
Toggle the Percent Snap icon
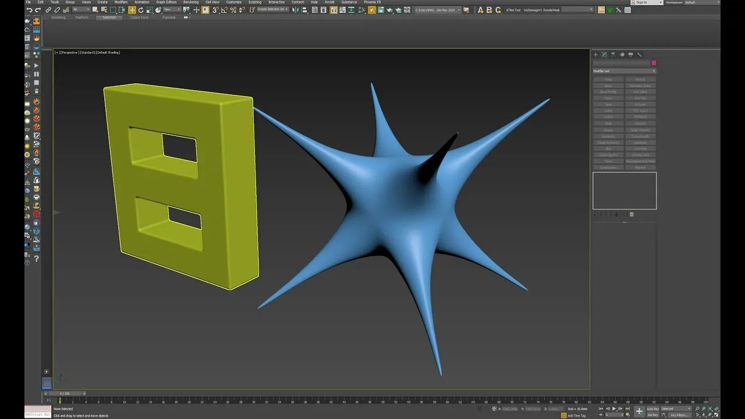pyautogui.click(x=233, y=10)
